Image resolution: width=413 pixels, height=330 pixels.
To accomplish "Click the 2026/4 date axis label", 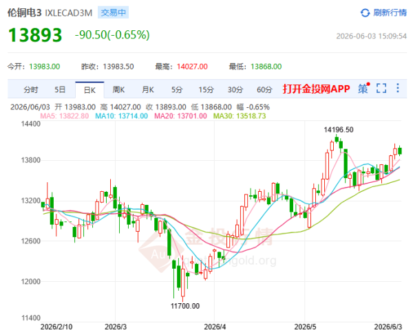I will pyautogui.click(x=215, y=327).
